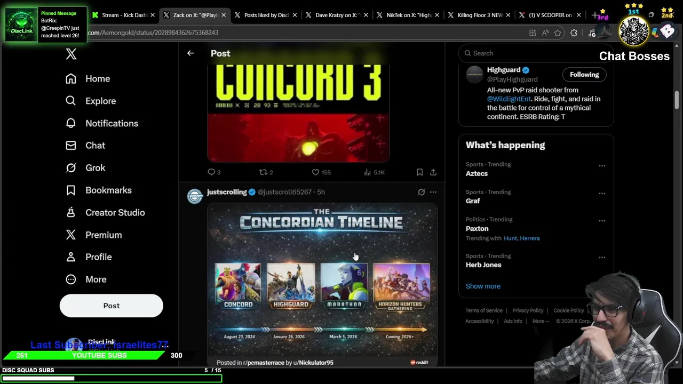The width and height of the screenshot is (683, 384).
Task: Click the @justscroll65267 handle
Action: (284, 192)
